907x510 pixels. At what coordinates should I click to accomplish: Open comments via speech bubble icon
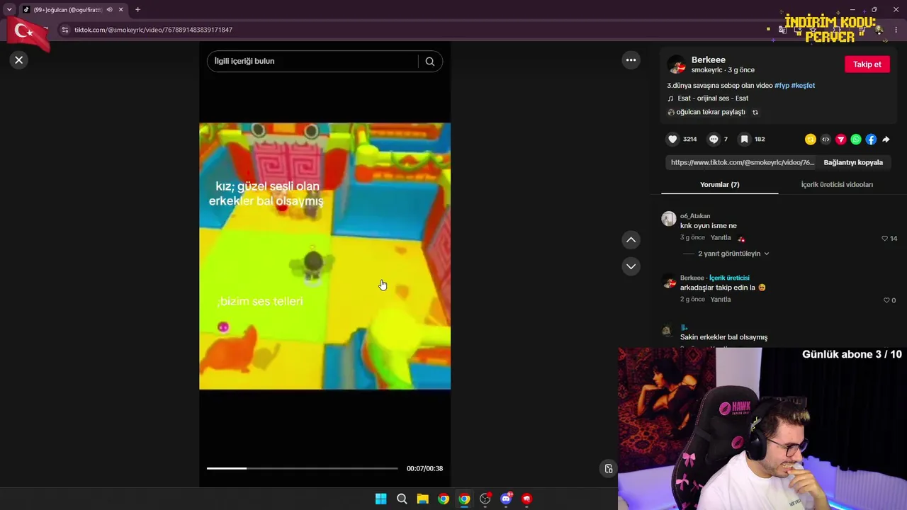point(714,140)
